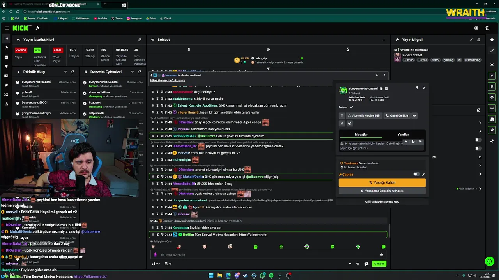This screenshot has width=499, height=280.
Task: Click the hourglass icon at the top of Sohbet
Action: pyautogui.click(x=348, y=49)
